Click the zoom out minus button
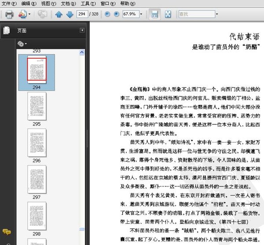264x245 pixels. point(107,15)
